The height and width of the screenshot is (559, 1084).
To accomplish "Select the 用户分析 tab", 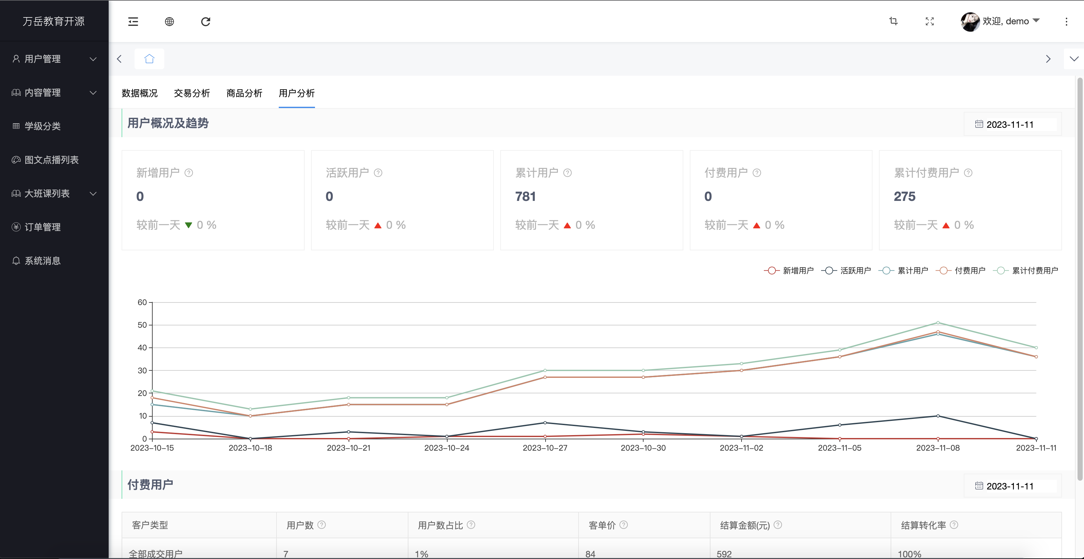I will pos(297,93).
